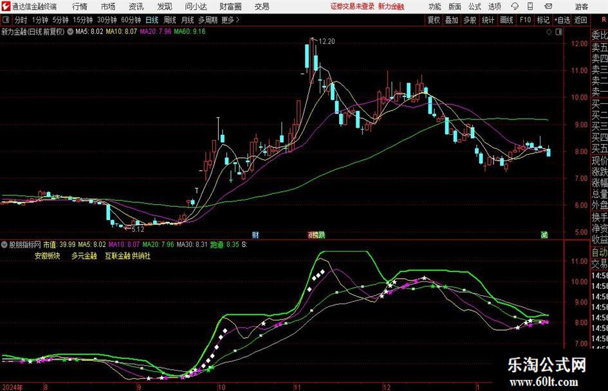Image resolution: width=608 pixels, height=391 pixels.
Task: Select the 日线 daily period
Action: (152, 20)
